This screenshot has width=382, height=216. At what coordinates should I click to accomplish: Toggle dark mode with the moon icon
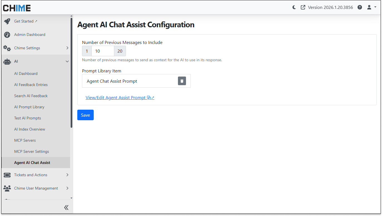point(294,8)
